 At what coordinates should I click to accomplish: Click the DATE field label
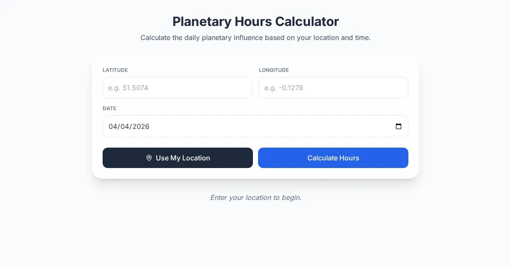109,108
